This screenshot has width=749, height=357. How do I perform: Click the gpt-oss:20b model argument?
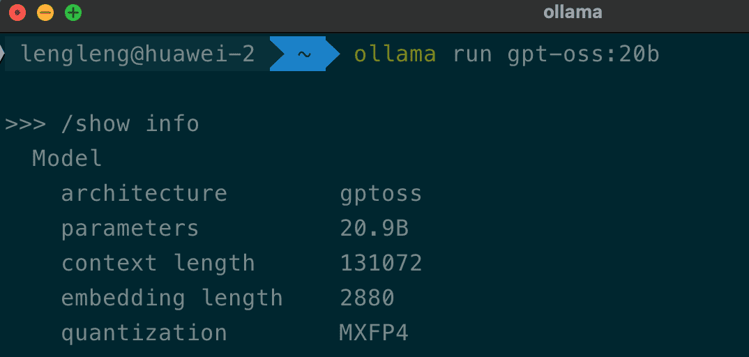583,54
